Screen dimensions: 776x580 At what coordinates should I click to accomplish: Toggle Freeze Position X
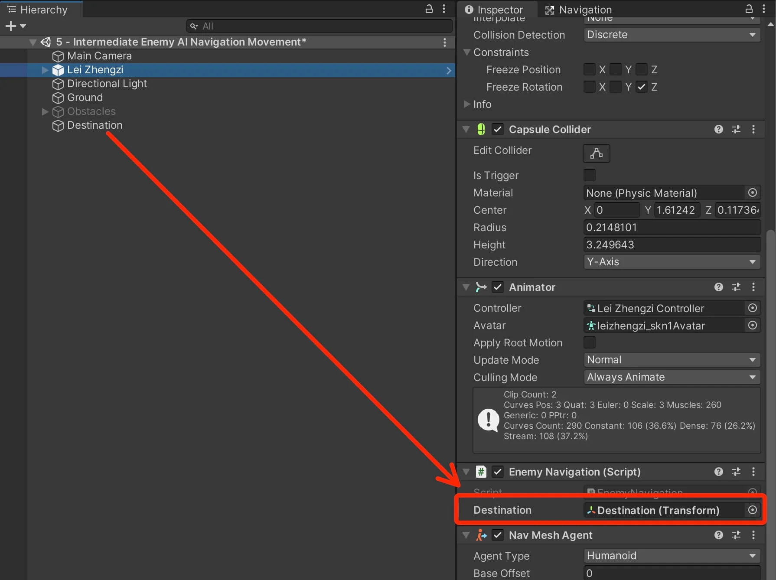tap(589, 69)
